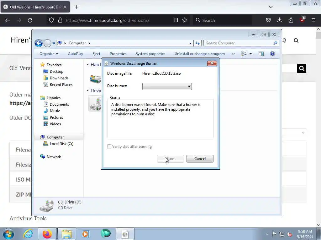Screen dimensions: 321x240
Task: Click the Firefox address bar URL
Action: click(x=108, y=20)
